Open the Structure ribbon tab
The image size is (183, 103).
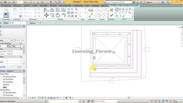17,6
